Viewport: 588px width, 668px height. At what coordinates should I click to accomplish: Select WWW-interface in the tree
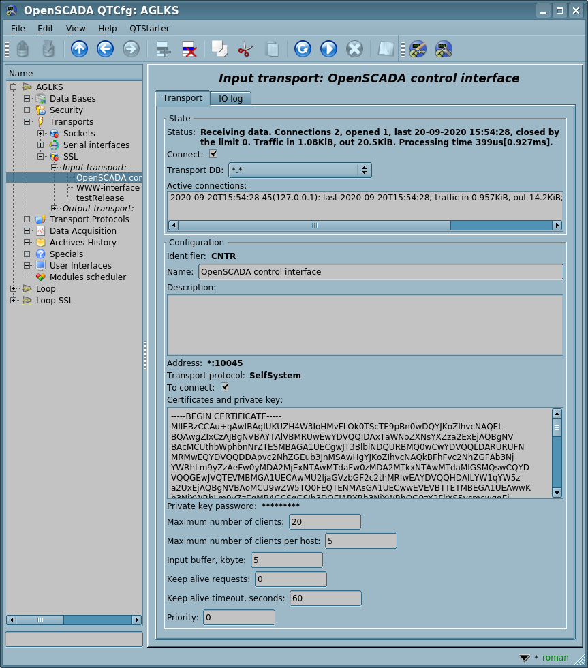[108, 188]
